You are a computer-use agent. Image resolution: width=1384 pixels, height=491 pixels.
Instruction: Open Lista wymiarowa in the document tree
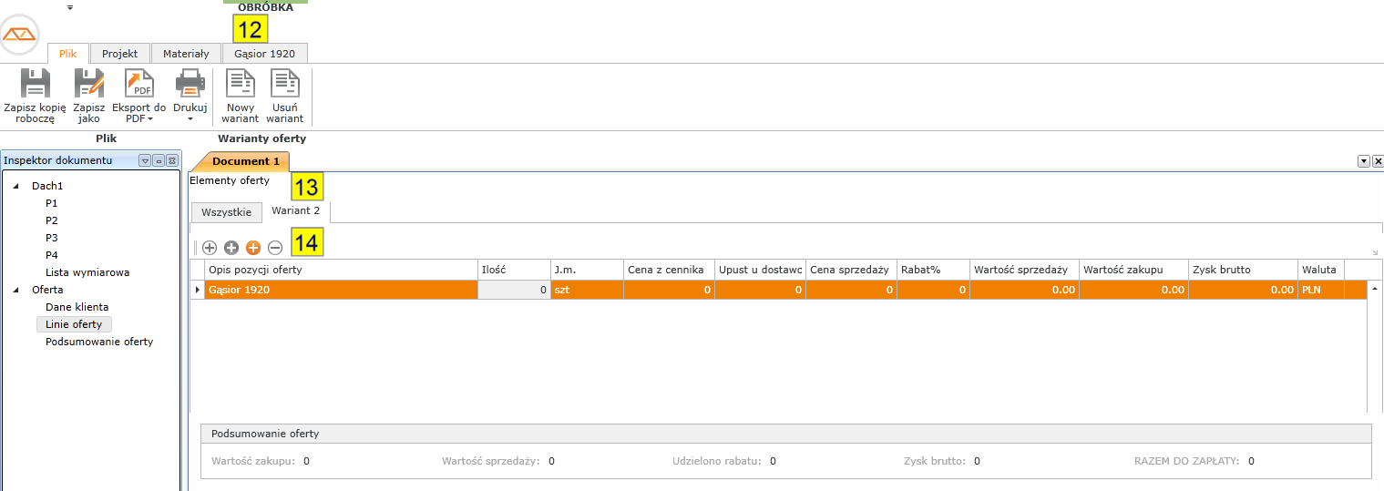(87, 272)
